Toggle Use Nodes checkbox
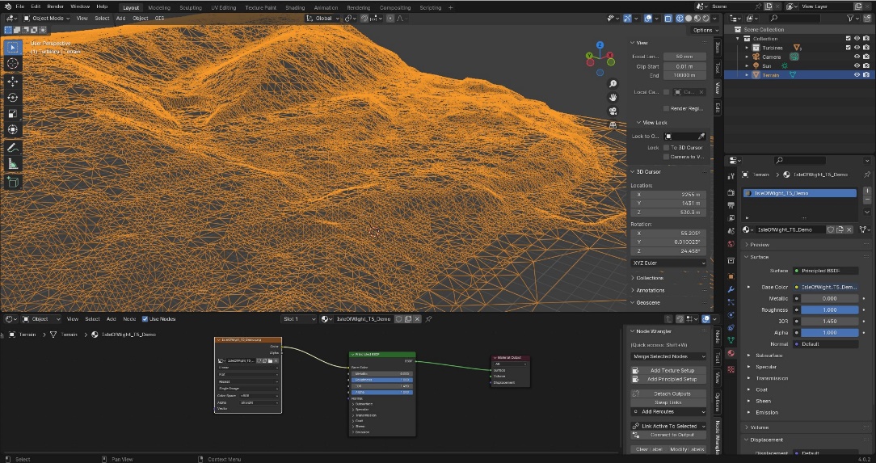 tap(145, 319)
